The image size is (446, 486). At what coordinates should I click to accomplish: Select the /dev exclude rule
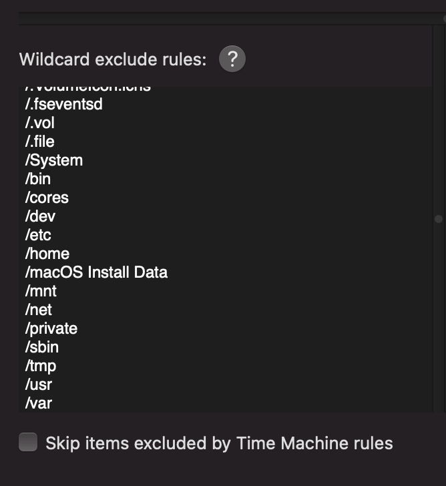[x=40, y=216]
